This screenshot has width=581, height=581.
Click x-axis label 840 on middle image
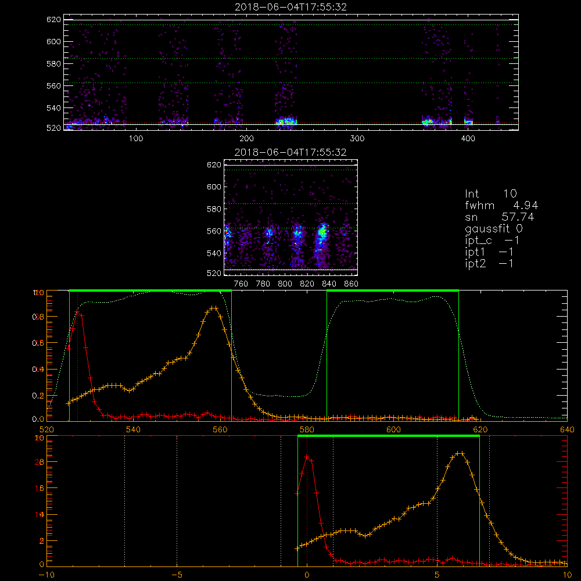[329, 284]
